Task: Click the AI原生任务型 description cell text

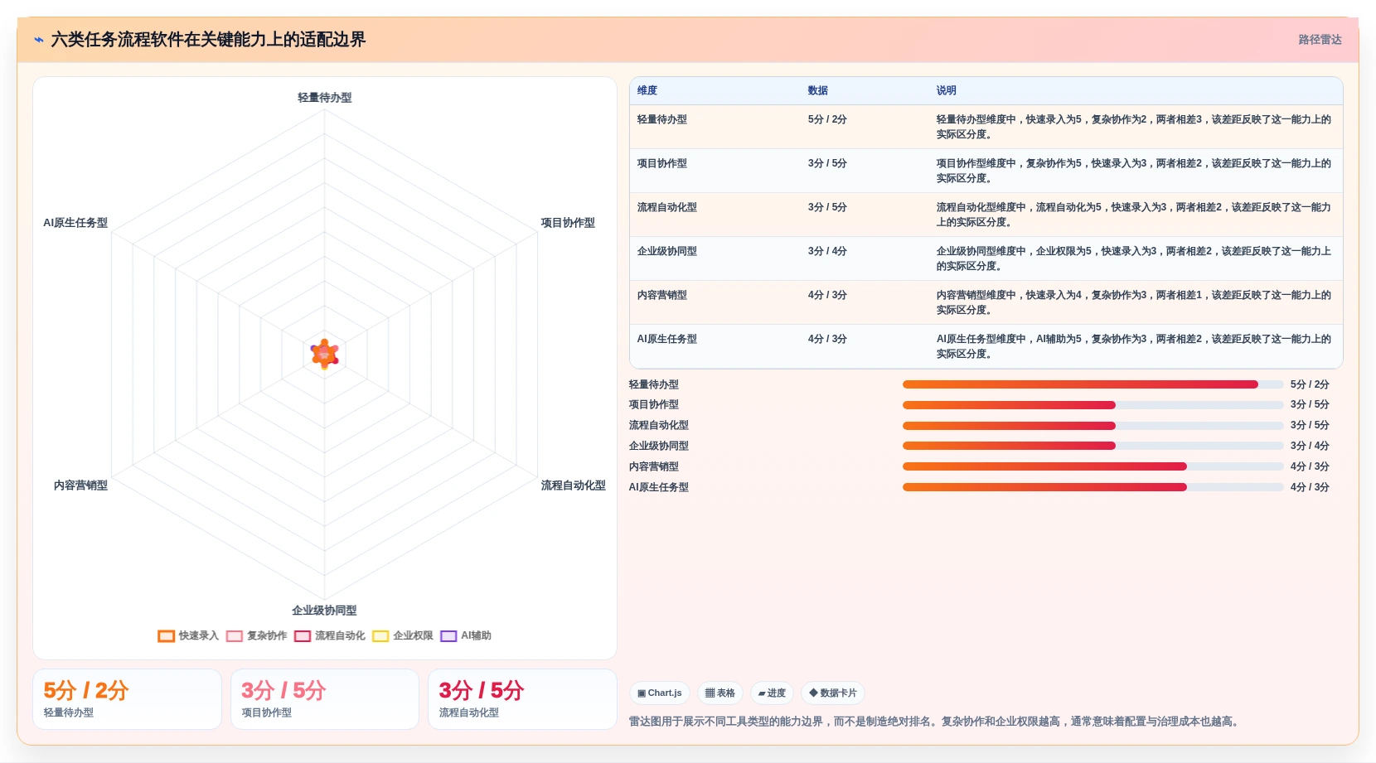Action: coord(1134,346)
